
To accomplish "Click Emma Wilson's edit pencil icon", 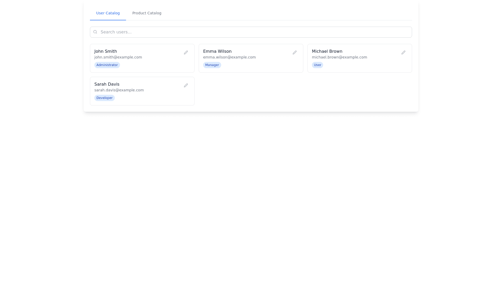I will click(295, 52).
